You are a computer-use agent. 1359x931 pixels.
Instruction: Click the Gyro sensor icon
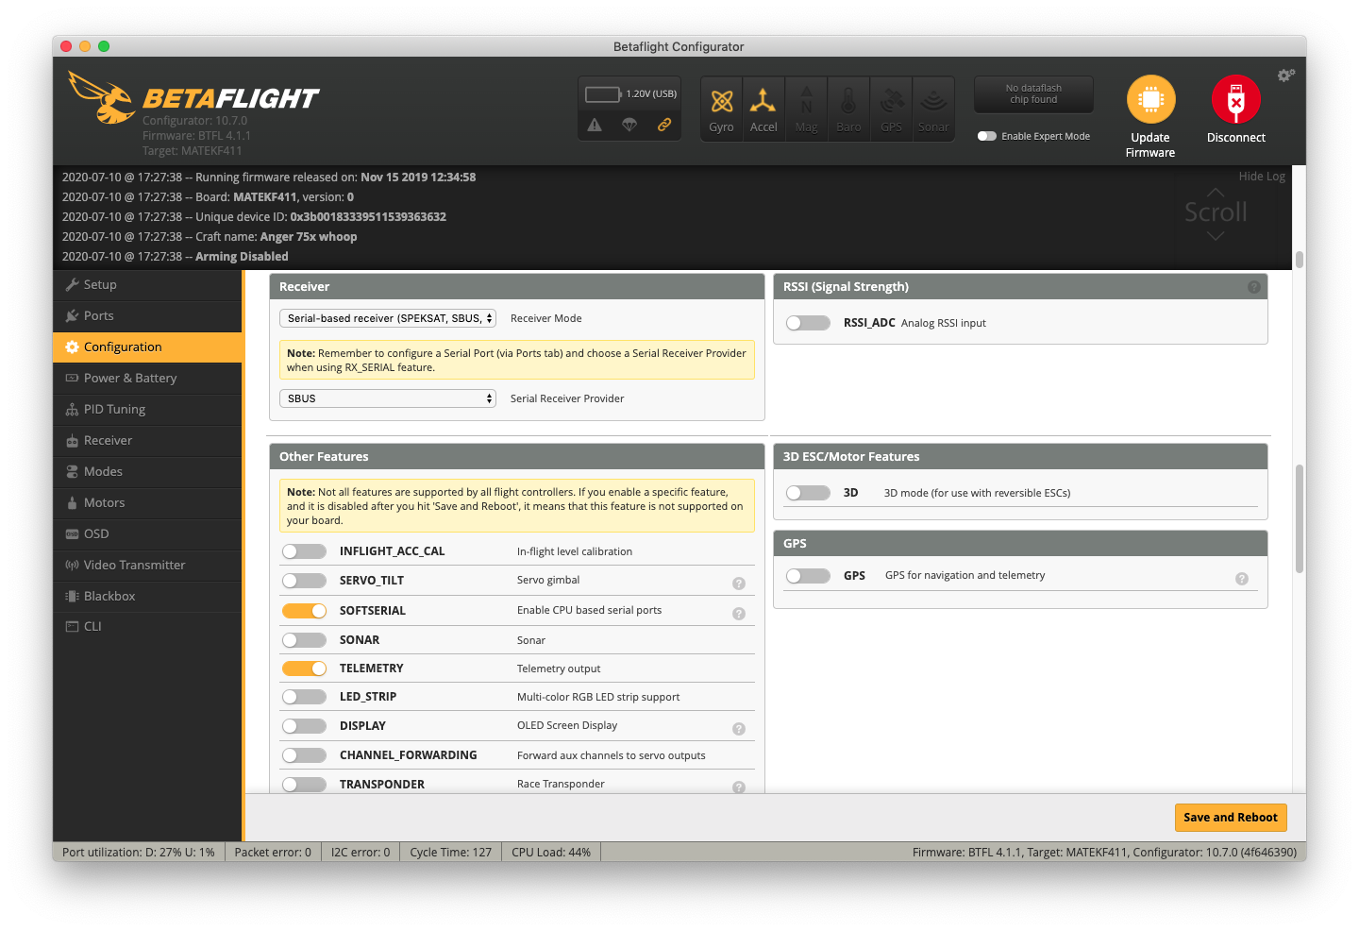pos(722,109)
